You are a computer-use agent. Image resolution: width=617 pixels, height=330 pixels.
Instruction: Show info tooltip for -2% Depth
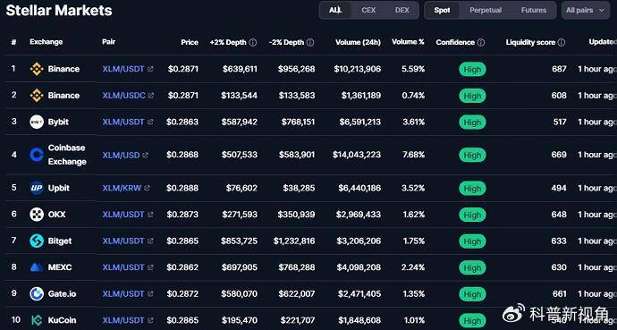[310, 42]
